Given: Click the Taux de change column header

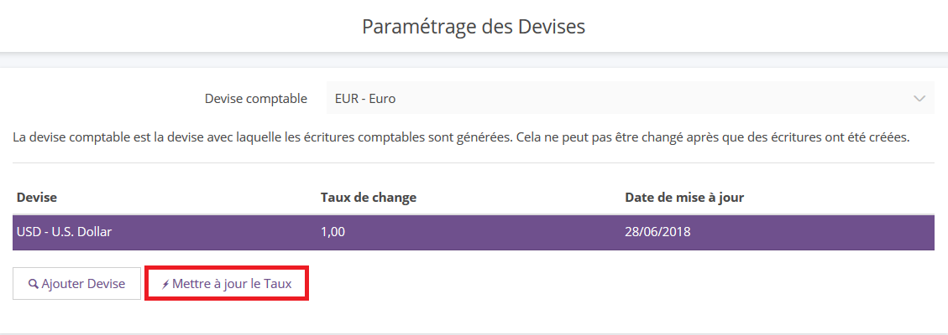Looking at the screenshot, I should (368, 198).
